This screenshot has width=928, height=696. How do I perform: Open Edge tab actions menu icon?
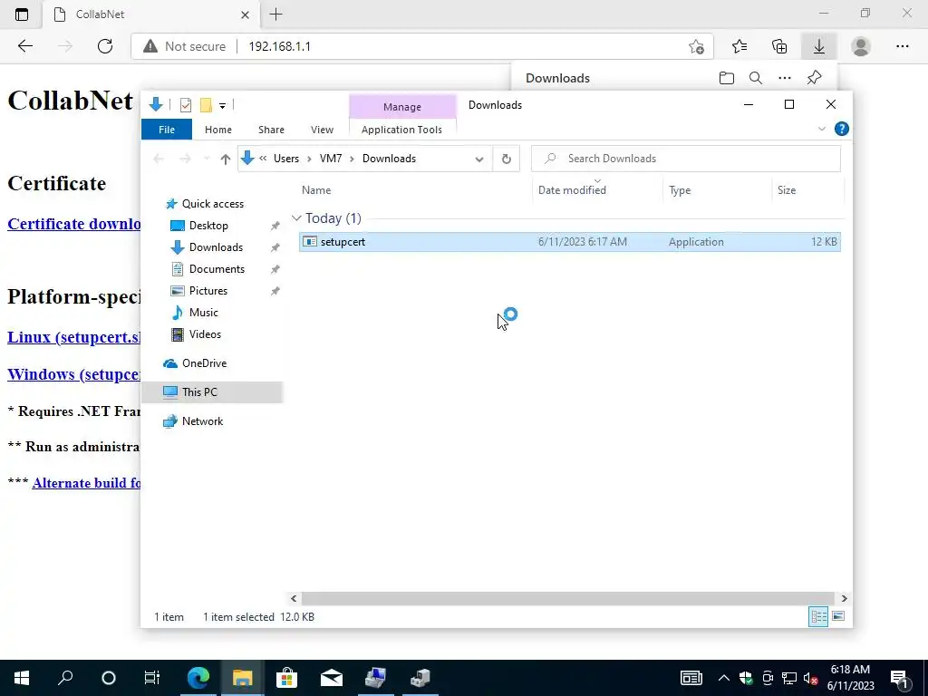click(x=22, y=14)
